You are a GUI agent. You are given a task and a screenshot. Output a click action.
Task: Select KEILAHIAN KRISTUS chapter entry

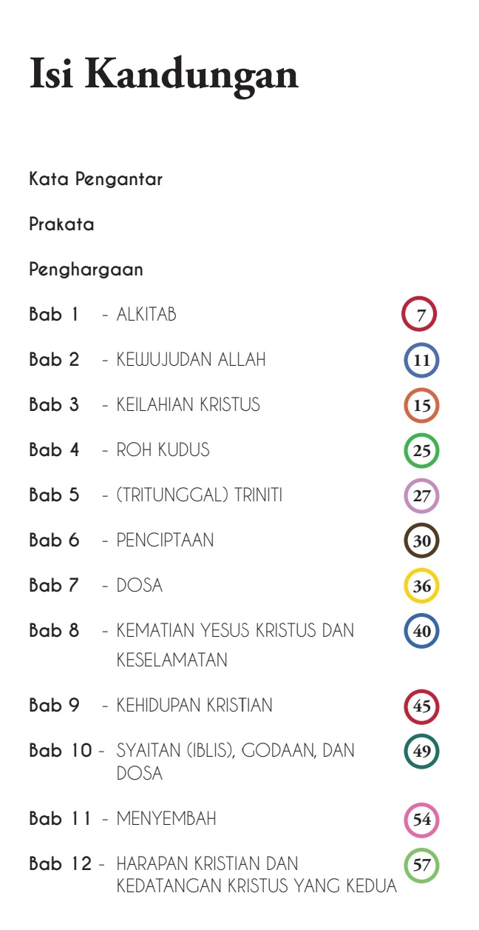point(188,405)
